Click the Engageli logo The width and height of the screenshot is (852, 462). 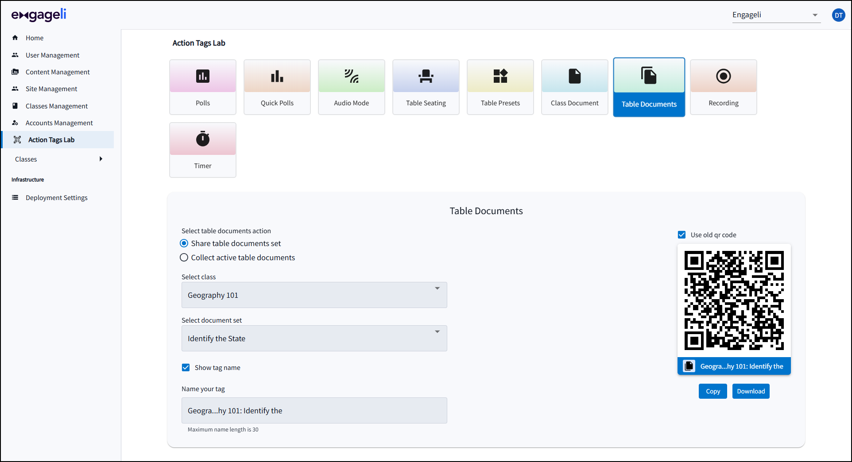tap(39, 15)
